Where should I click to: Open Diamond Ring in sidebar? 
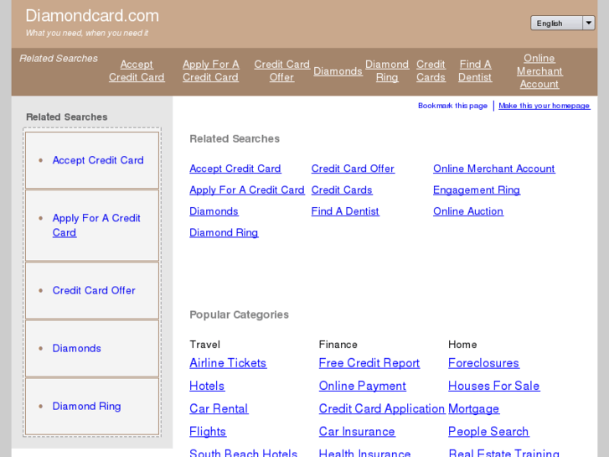point(86,407)
